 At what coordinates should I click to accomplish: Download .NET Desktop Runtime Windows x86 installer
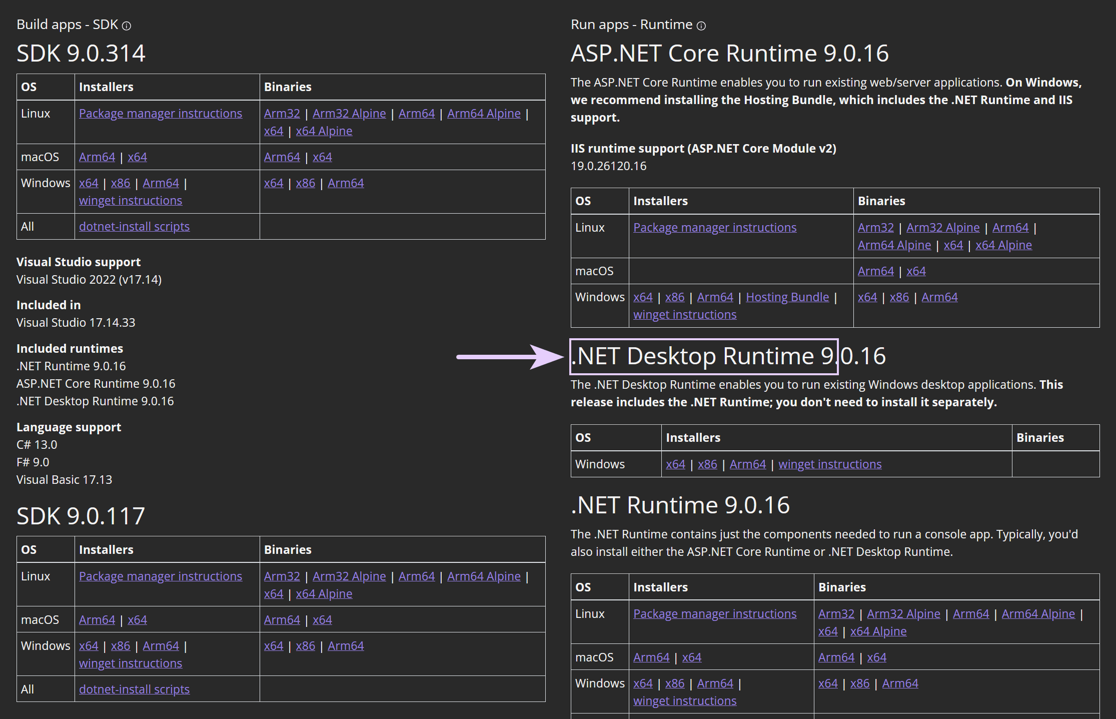[707, 464]
